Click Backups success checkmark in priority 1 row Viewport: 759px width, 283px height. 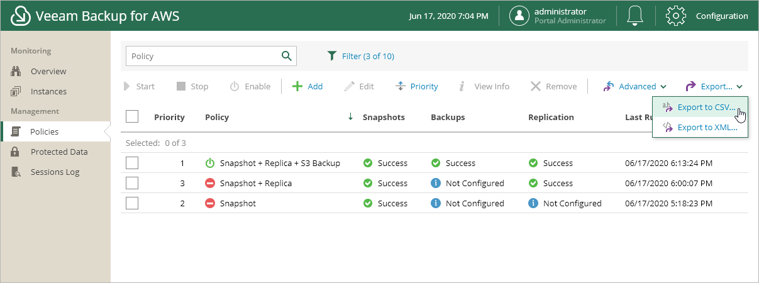coord(435,163)
